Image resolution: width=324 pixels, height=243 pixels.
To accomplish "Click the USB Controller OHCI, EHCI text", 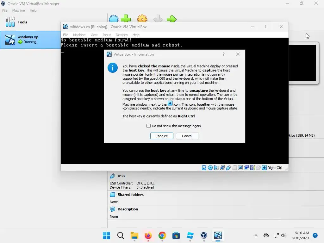I will 146,183.
